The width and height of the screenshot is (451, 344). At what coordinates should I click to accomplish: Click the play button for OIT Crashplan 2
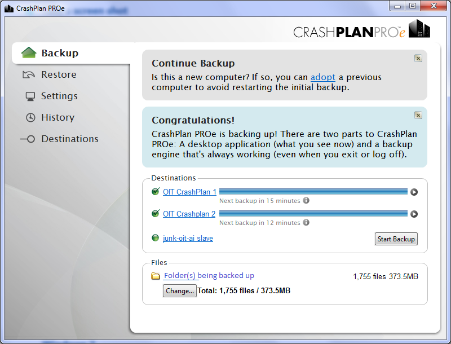point(414,214)
